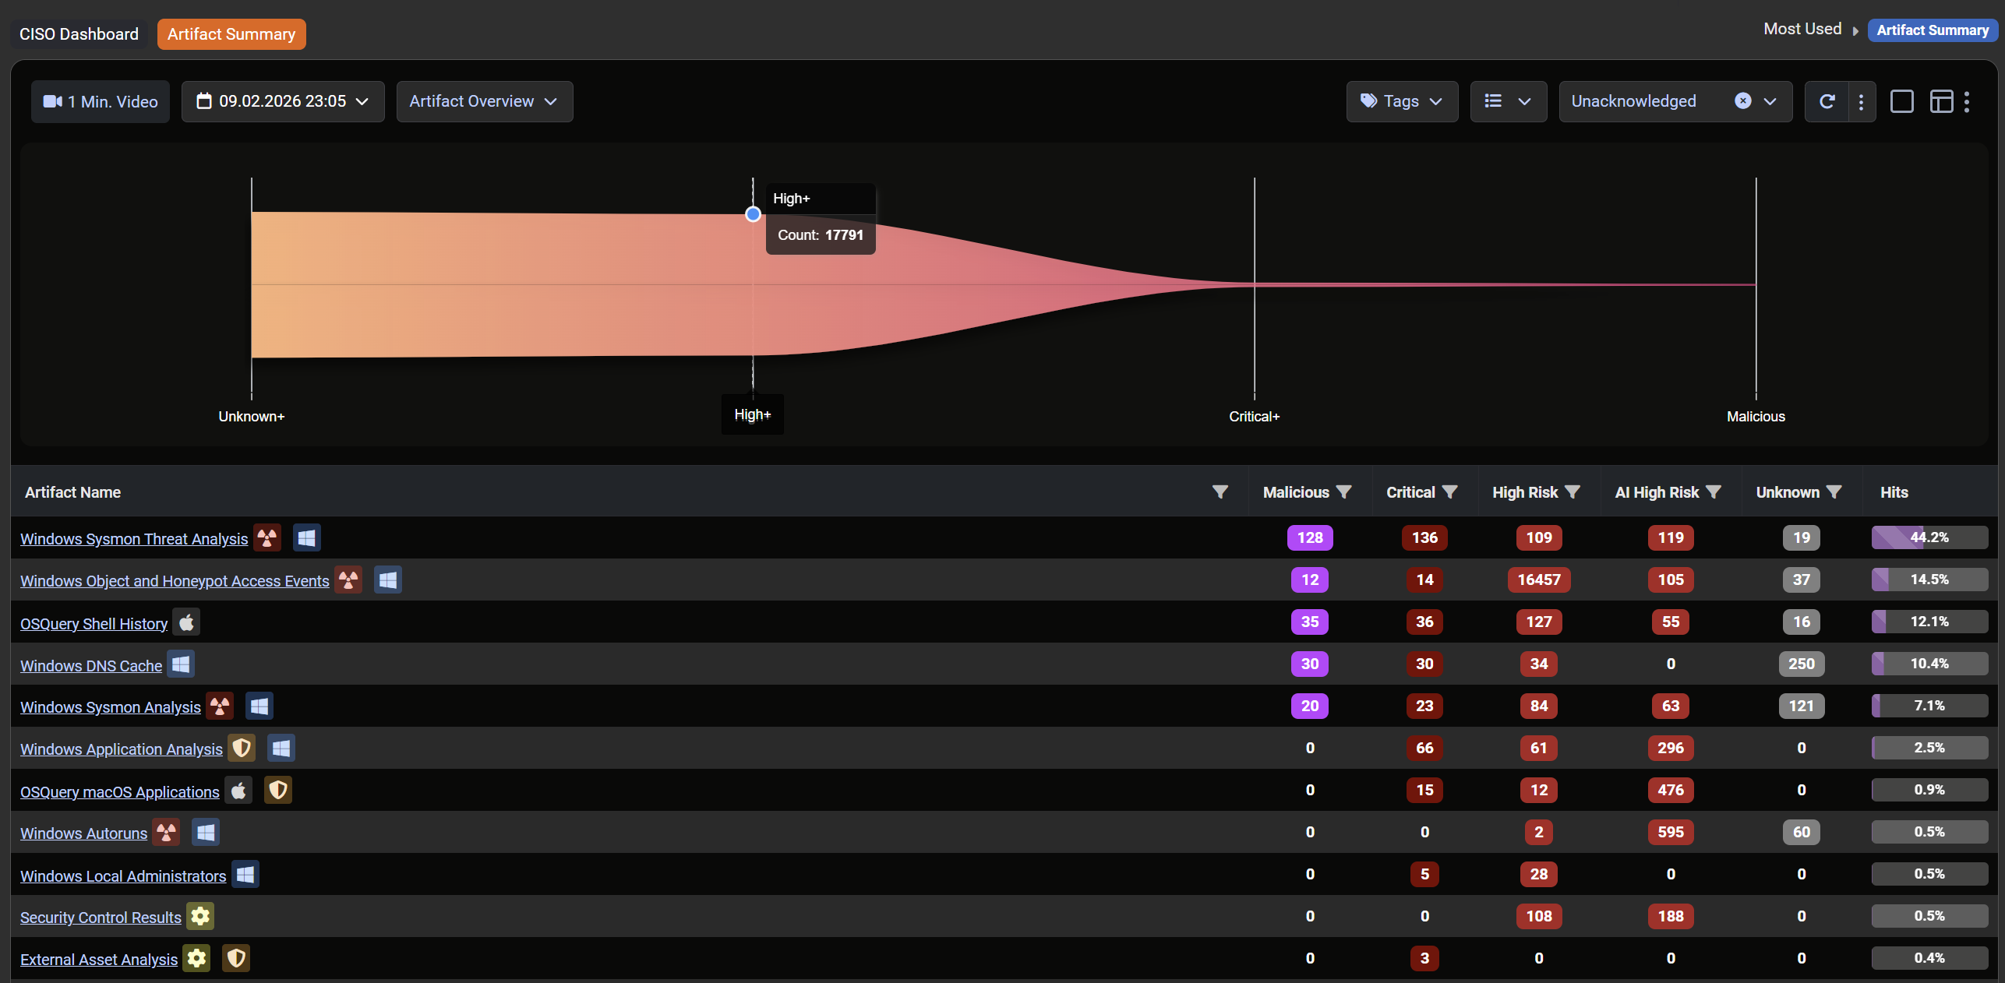Select the orange Artifact Summary tab
This screenshot has width=2005, height=983.
click(231, 34)
